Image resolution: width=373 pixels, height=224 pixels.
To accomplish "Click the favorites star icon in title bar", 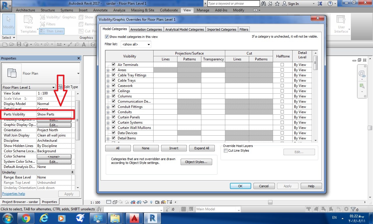I will click(x=277, y=3).
